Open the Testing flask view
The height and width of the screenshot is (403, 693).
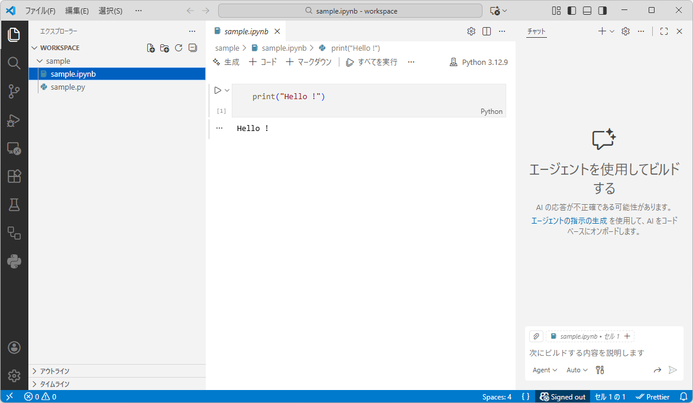click(x=14, y=205)
